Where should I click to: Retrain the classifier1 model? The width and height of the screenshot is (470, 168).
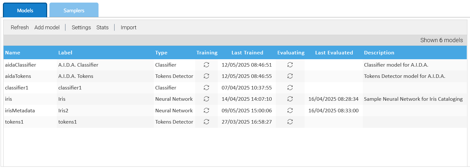click(206, 88)
